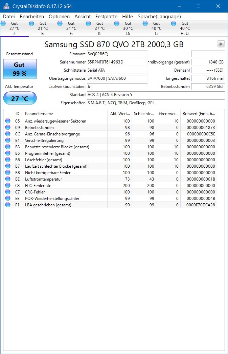Click the Standard field ACS-4 Revision 5
Image resolution: width=228 pixels, height=354 pixels.
156,95
